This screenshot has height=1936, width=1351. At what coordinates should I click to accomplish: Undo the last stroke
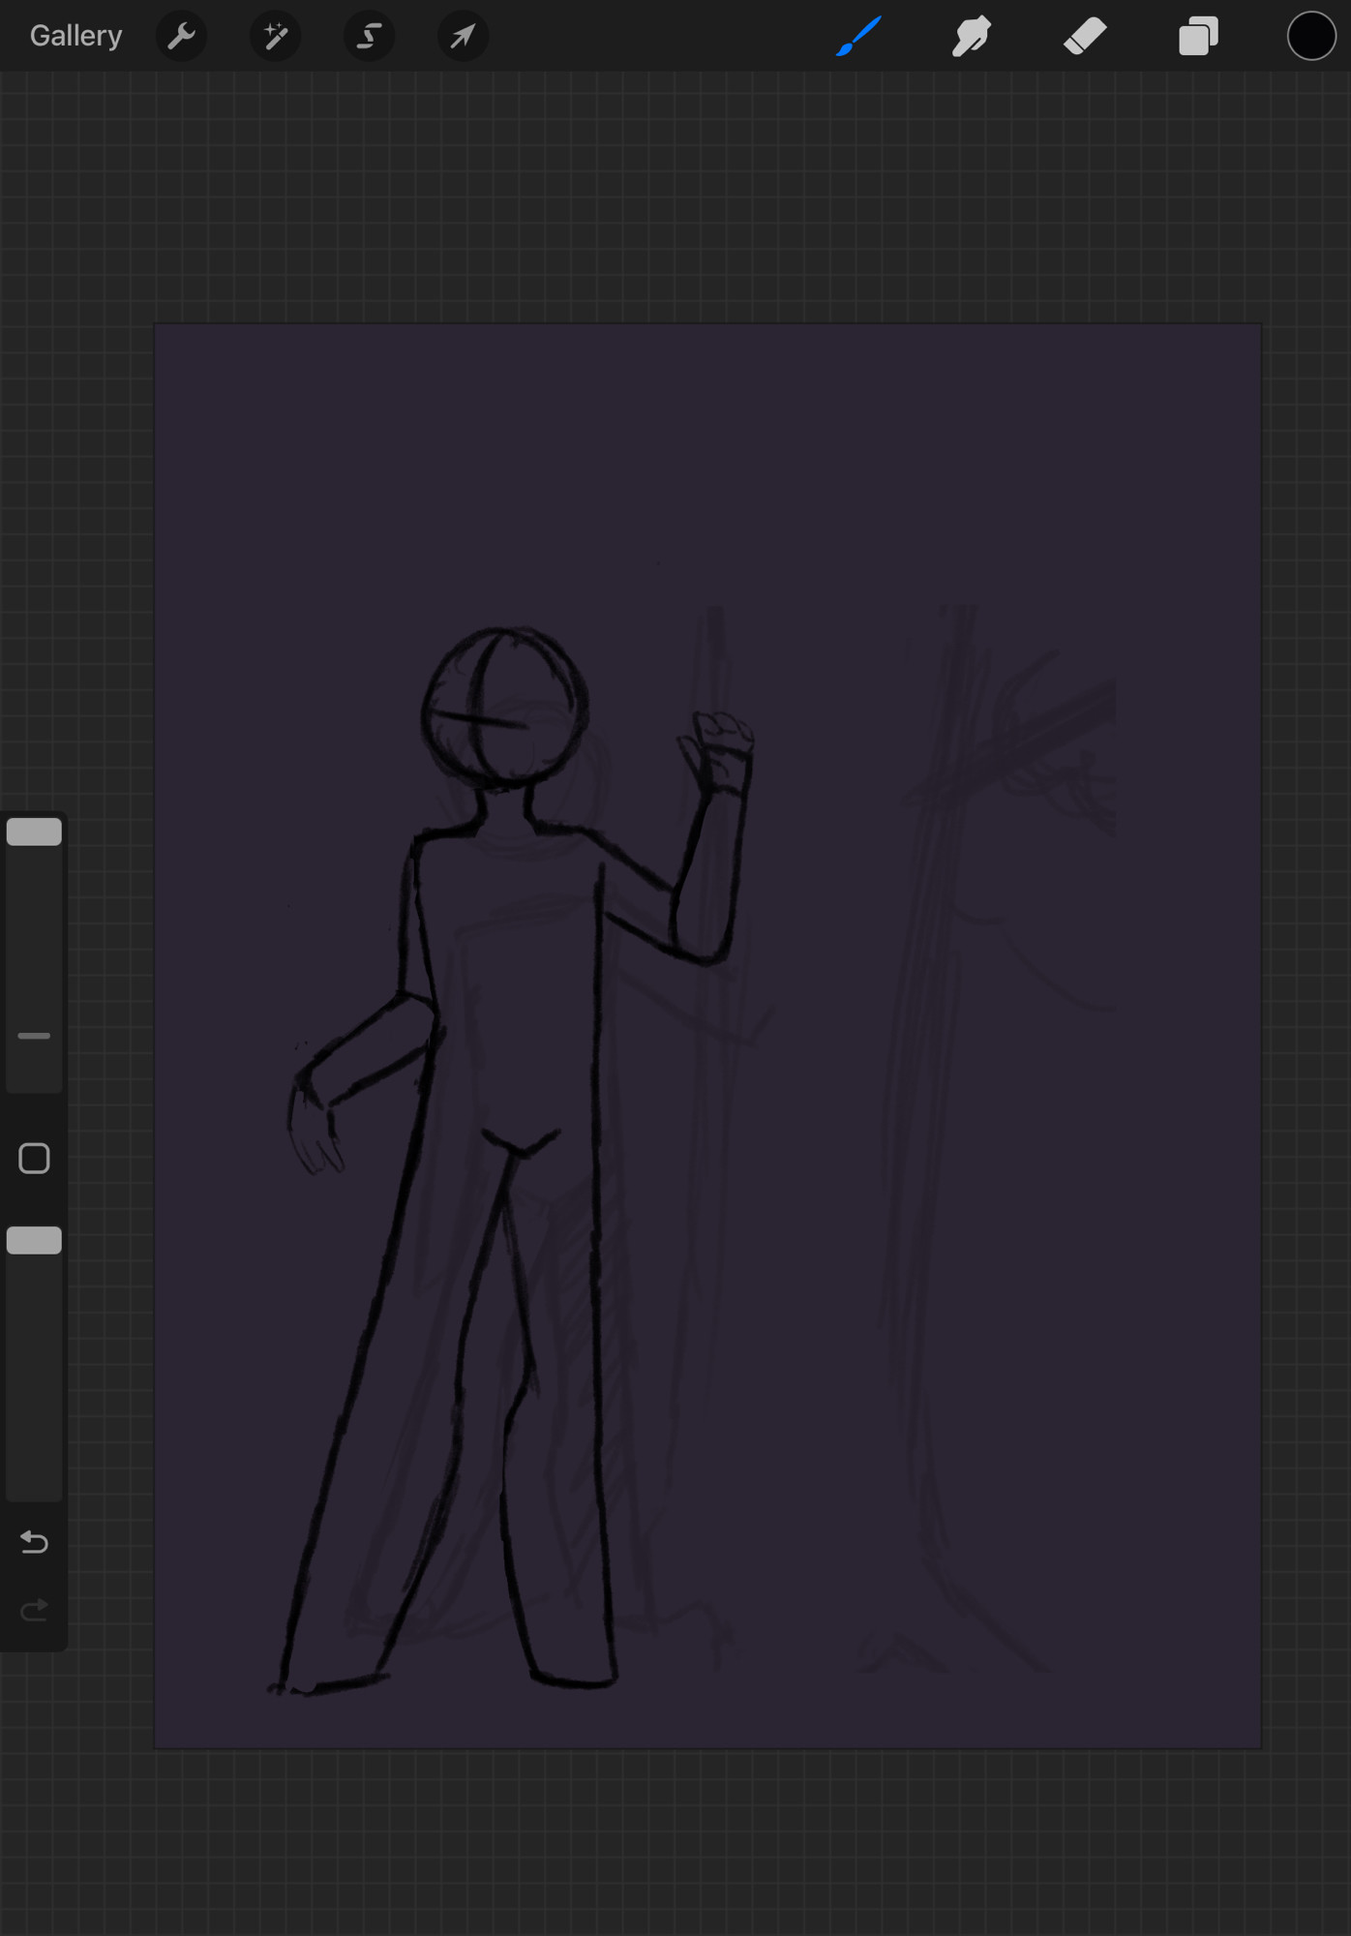tap(34, 1541)
